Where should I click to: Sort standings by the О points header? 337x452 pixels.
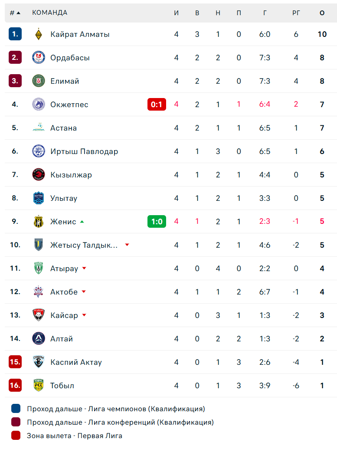(322, 13)
